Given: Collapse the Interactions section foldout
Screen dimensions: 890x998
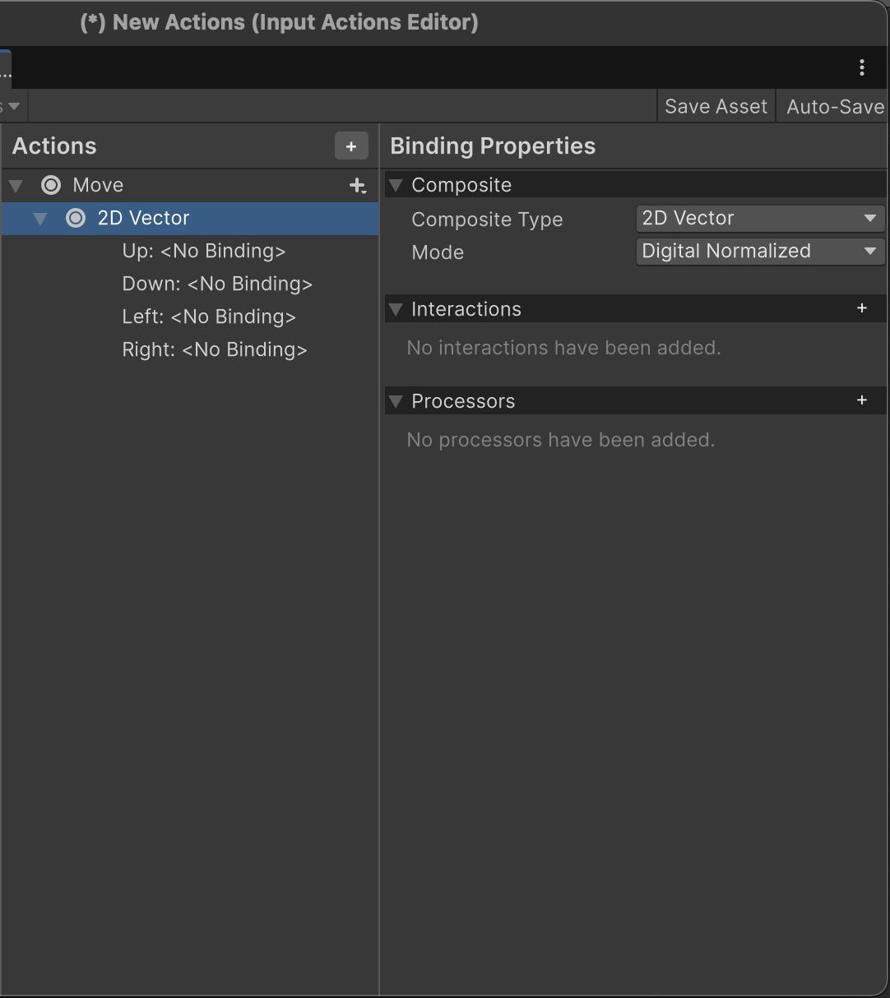Looking at the screenshot, I should (x=396, y=309).
